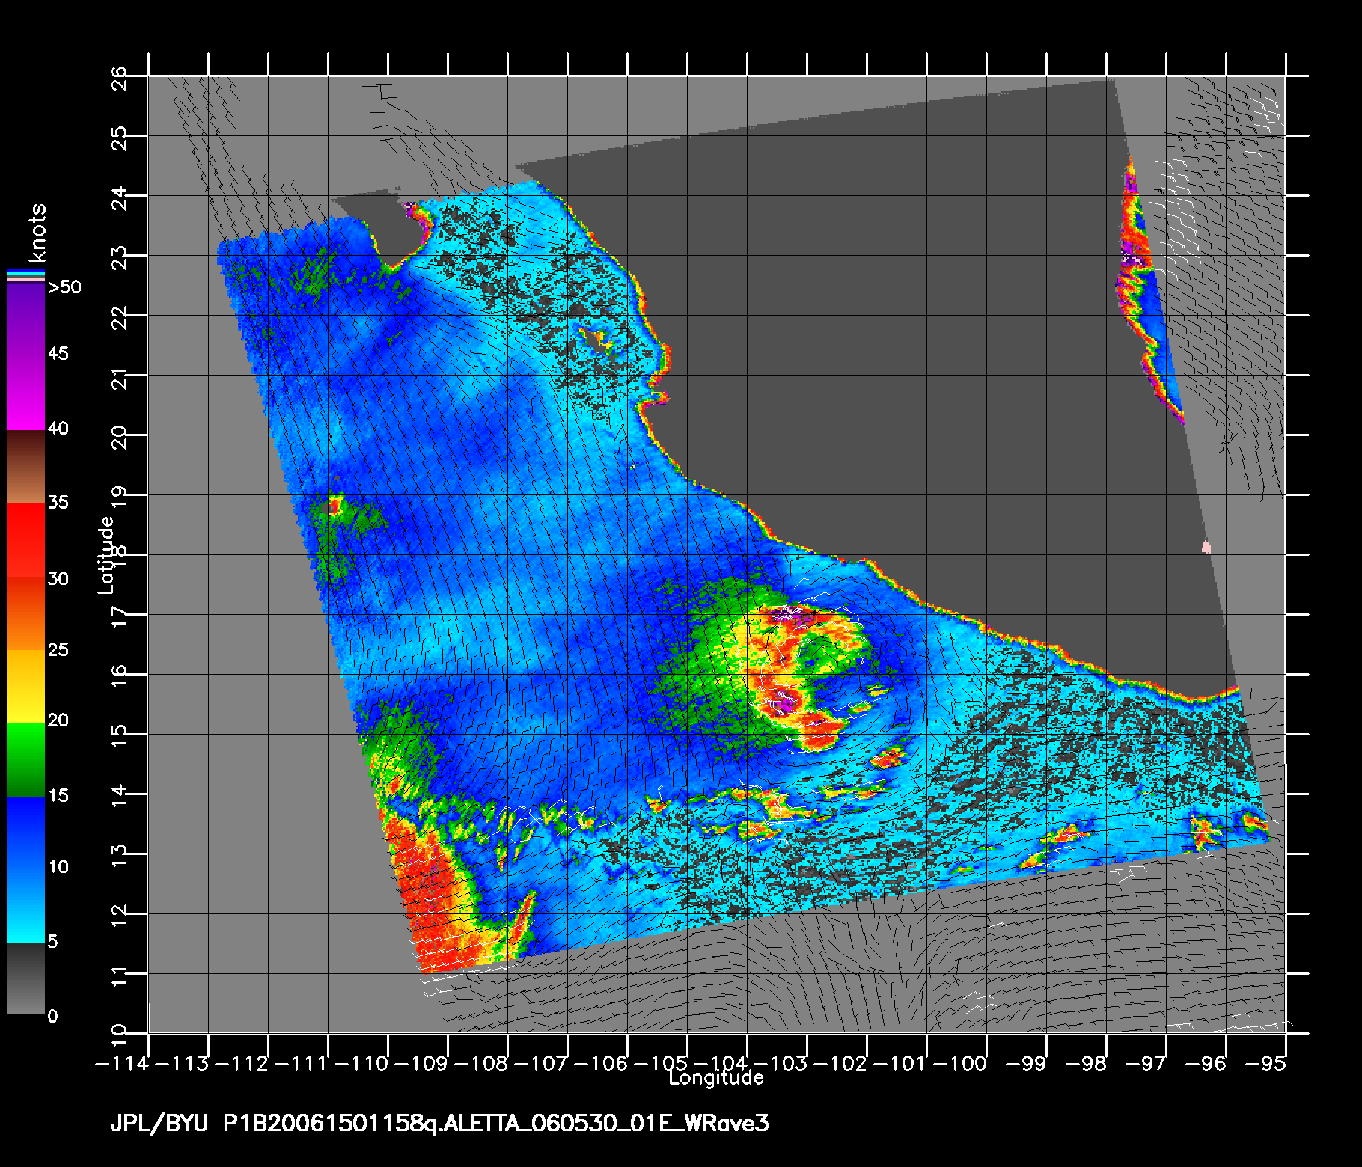Click the 'Latitude' axis title
Viewport: 1362px width, 1167px height.
click(x=107, y=555)
